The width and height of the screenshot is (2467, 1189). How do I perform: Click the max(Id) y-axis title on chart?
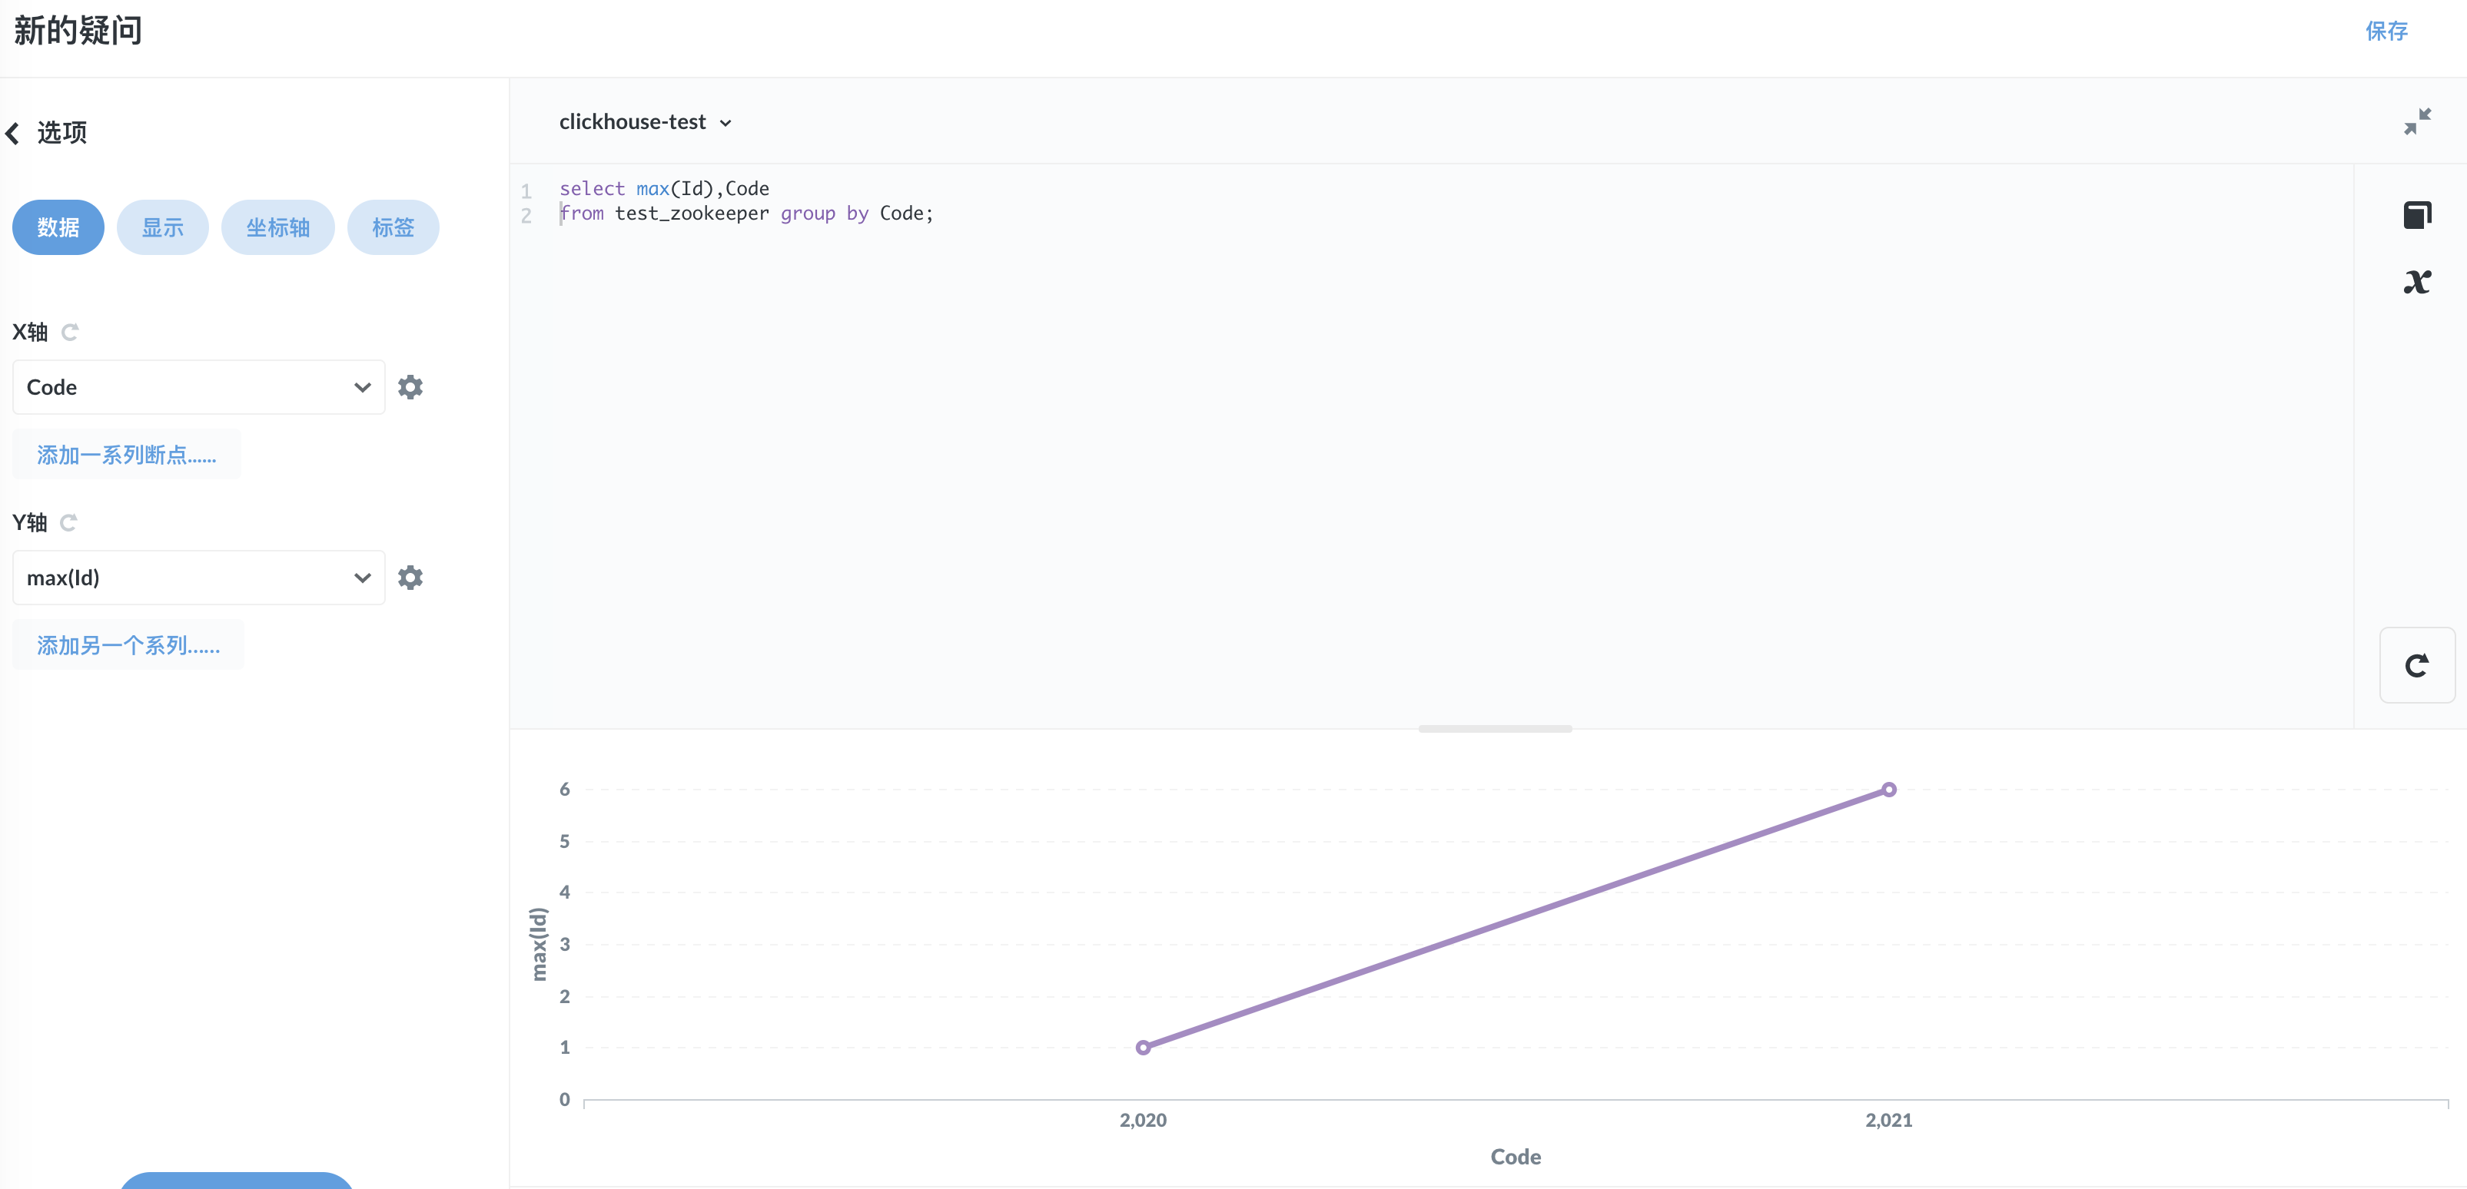pos(538,944)
